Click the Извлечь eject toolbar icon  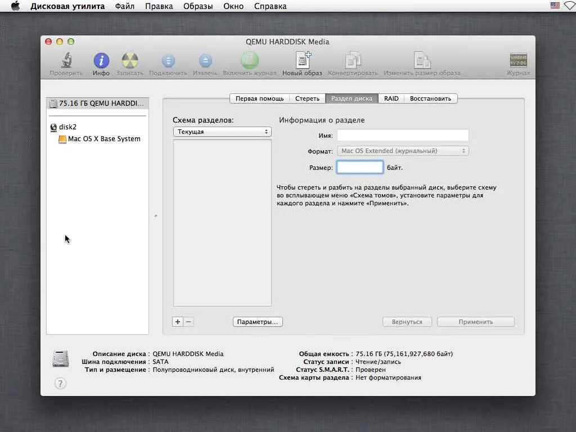tap(205, 61)
